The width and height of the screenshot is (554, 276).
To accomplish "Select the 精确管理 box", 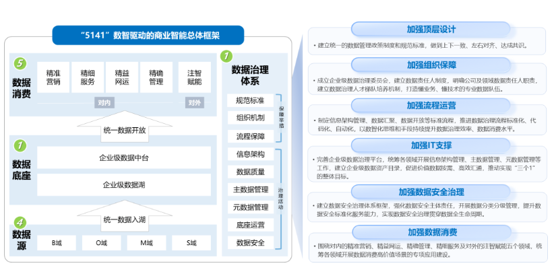I will [x=156, y=77].
